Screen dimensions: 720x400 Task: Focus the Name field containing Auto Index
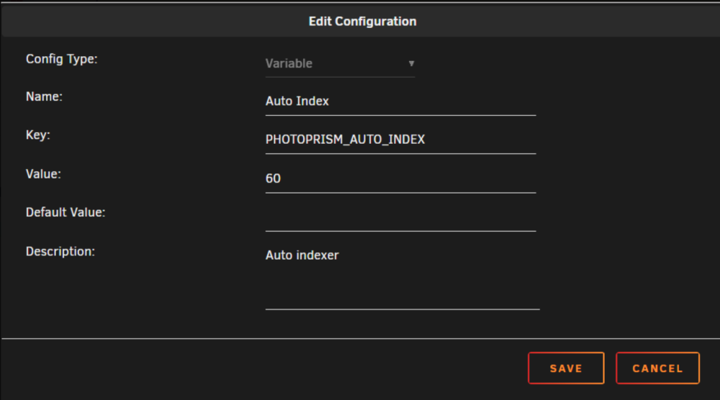[x=400, y=101]
